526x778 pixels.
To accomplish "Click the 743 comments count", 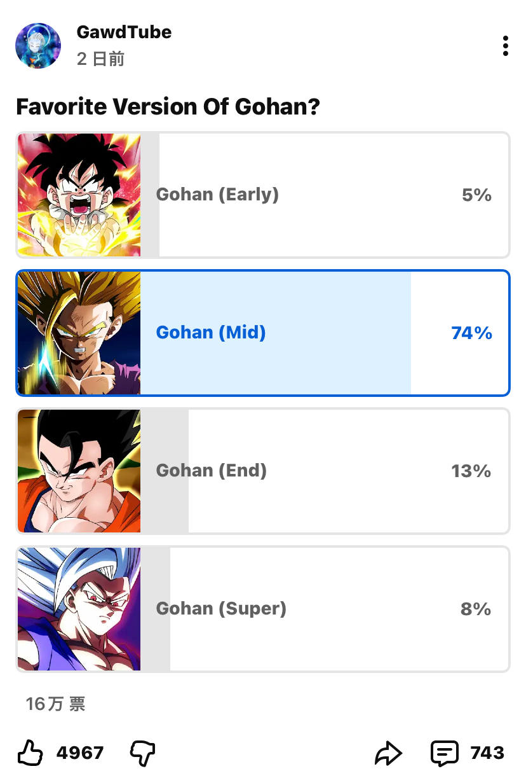I will [x=487, y=753].
